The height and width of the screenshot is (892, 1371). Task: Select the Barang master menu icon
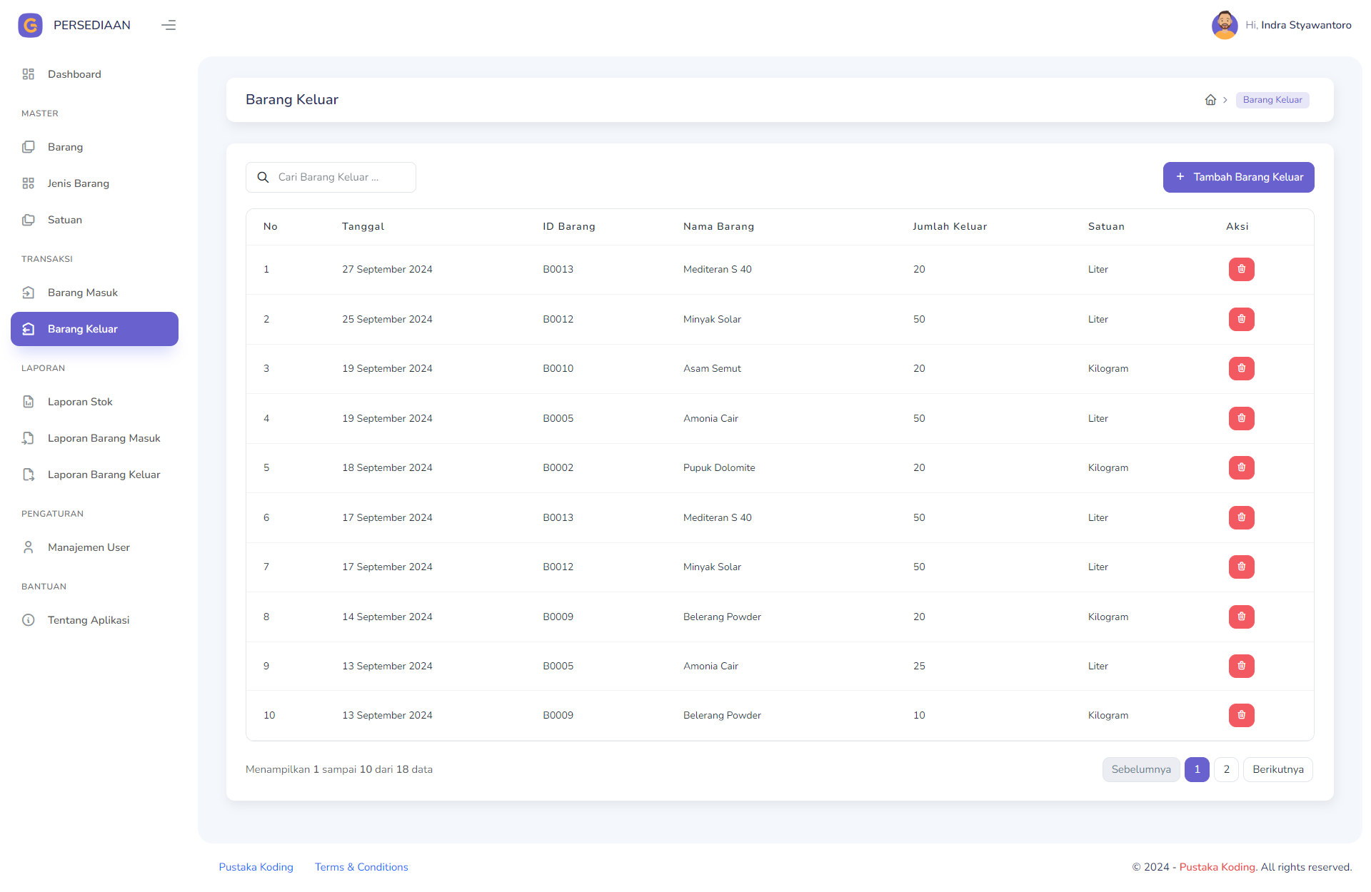click(29, 147)
